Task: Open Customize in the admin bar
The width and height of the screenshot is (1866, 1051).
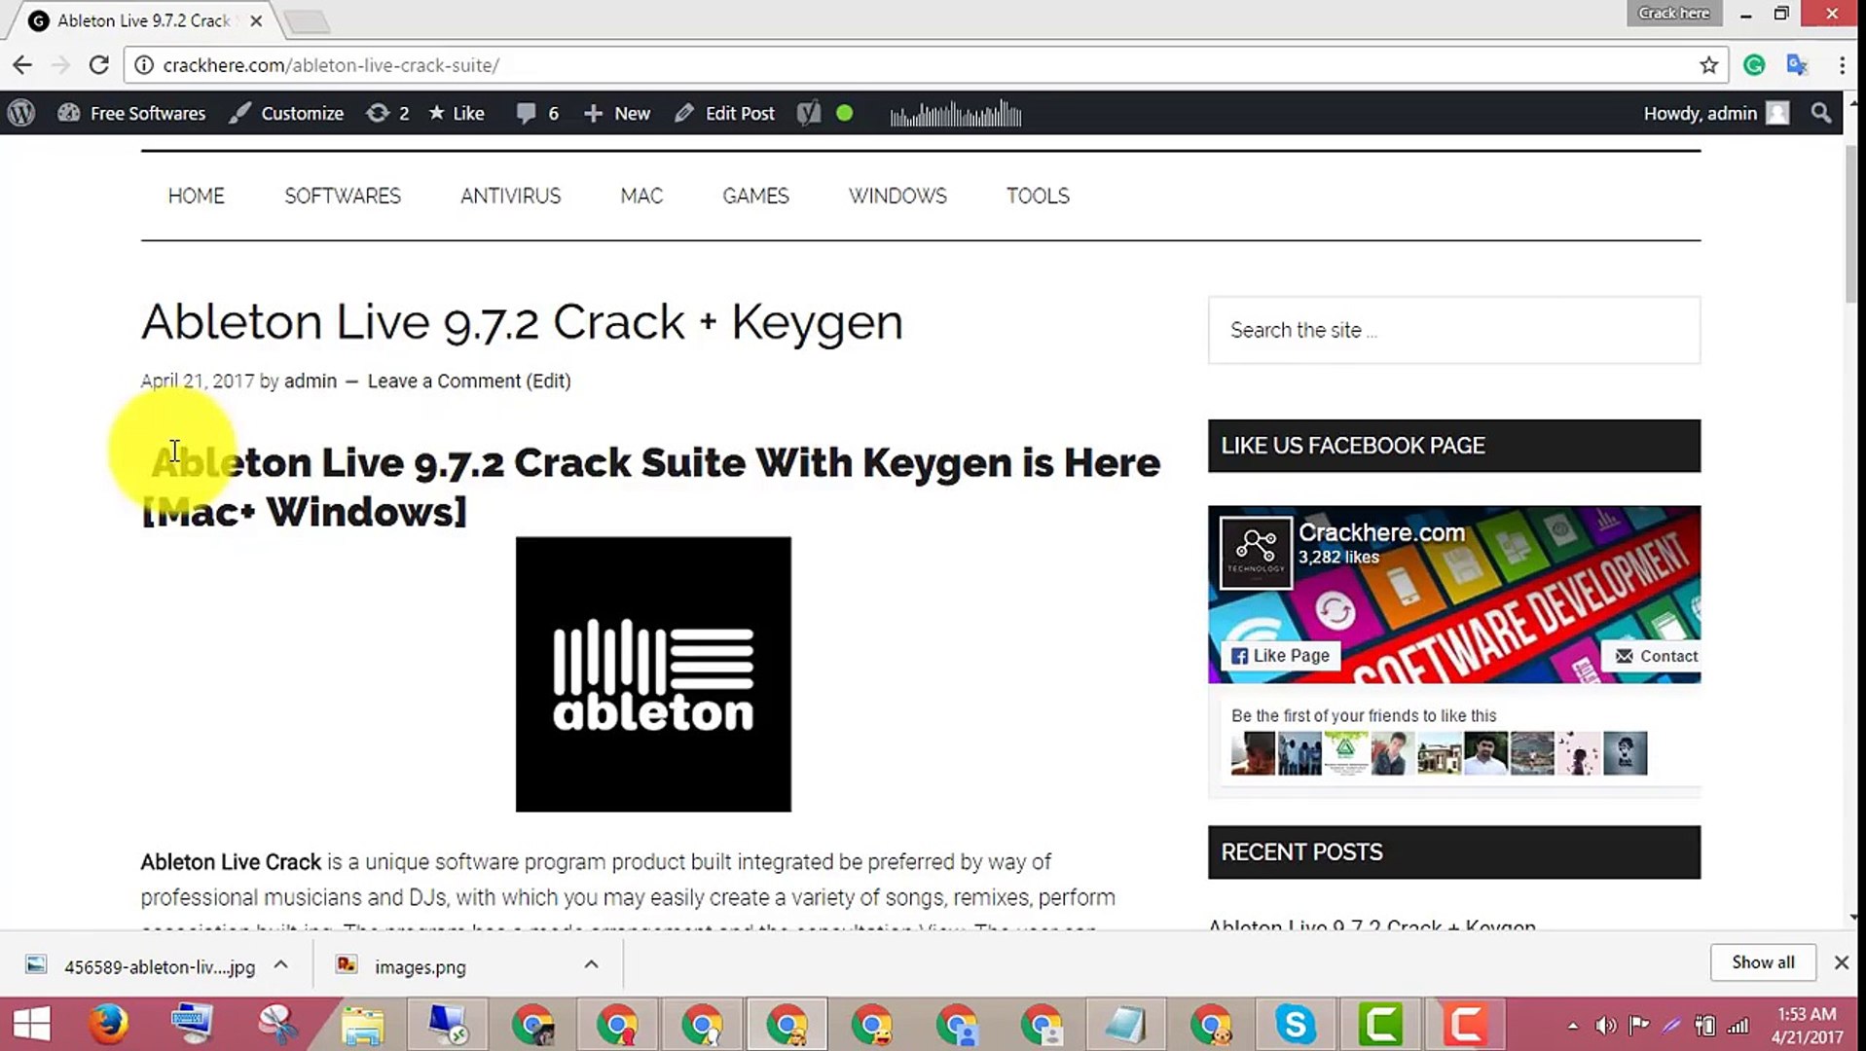Action: (x=286, y=114)
